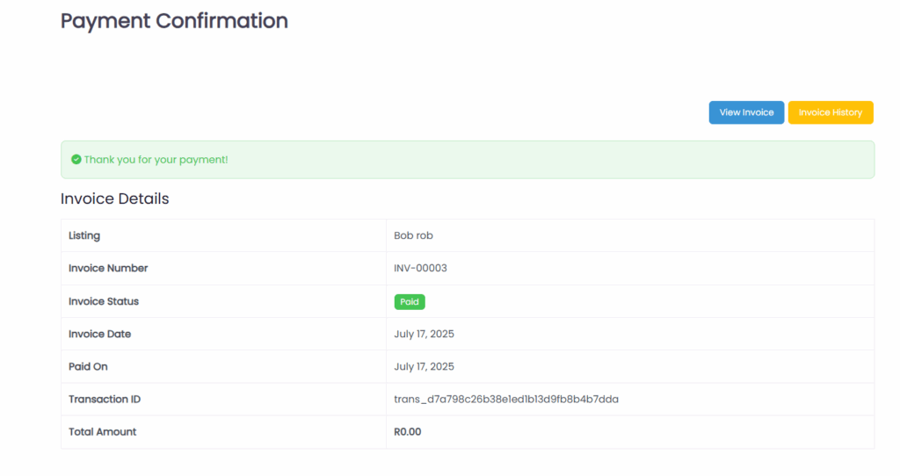Click the Total Amount row label
This screenshot has width=900, height=476.
(102, 432)
